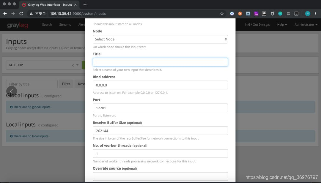Click the browser forward arrow
Image resolution: width=321 pixels, height=183 pixels.
(x=13, y=13)
